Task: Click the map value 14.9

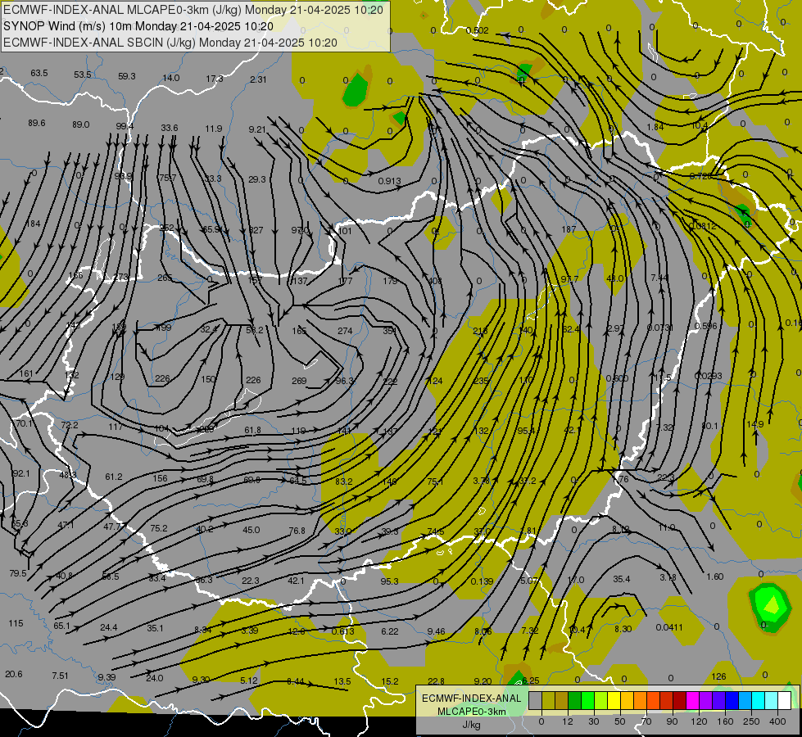Action: [755, 424]
